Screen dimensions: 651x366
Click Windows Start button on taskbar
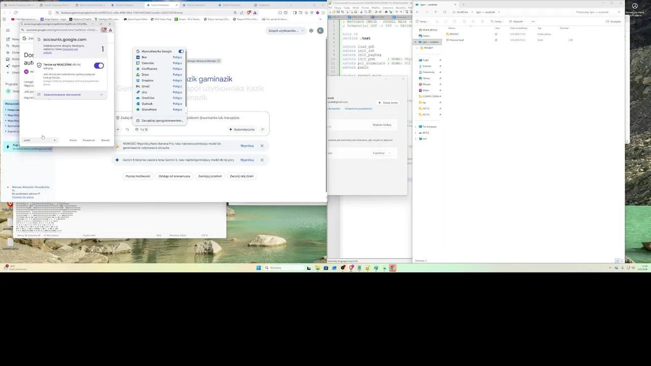pyautogui.click(x=258, y=268)
